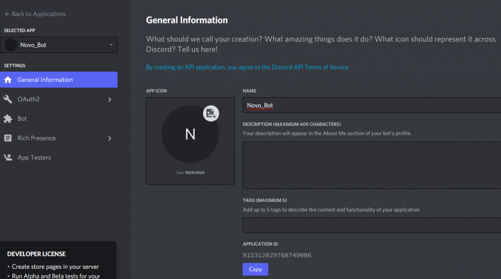Open the Discord API Terms of Service link
Screen dimensions: 501x279
(x=247, y=67)
